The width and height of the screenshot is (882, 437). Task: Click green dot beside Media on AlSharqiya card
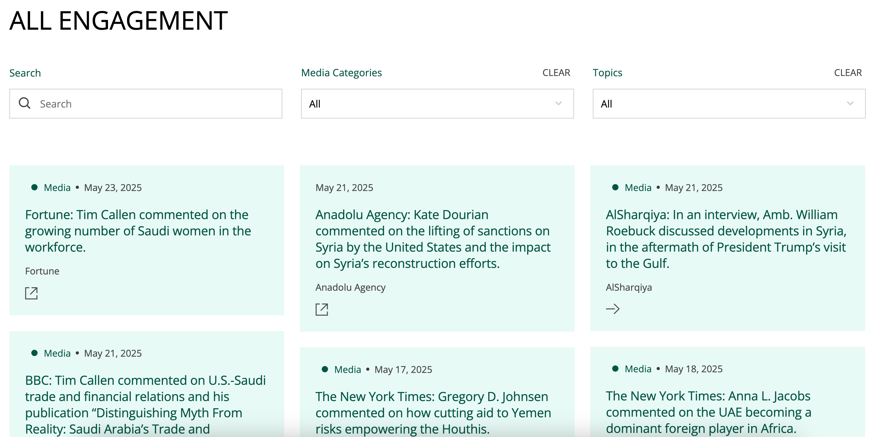point(615,187)
